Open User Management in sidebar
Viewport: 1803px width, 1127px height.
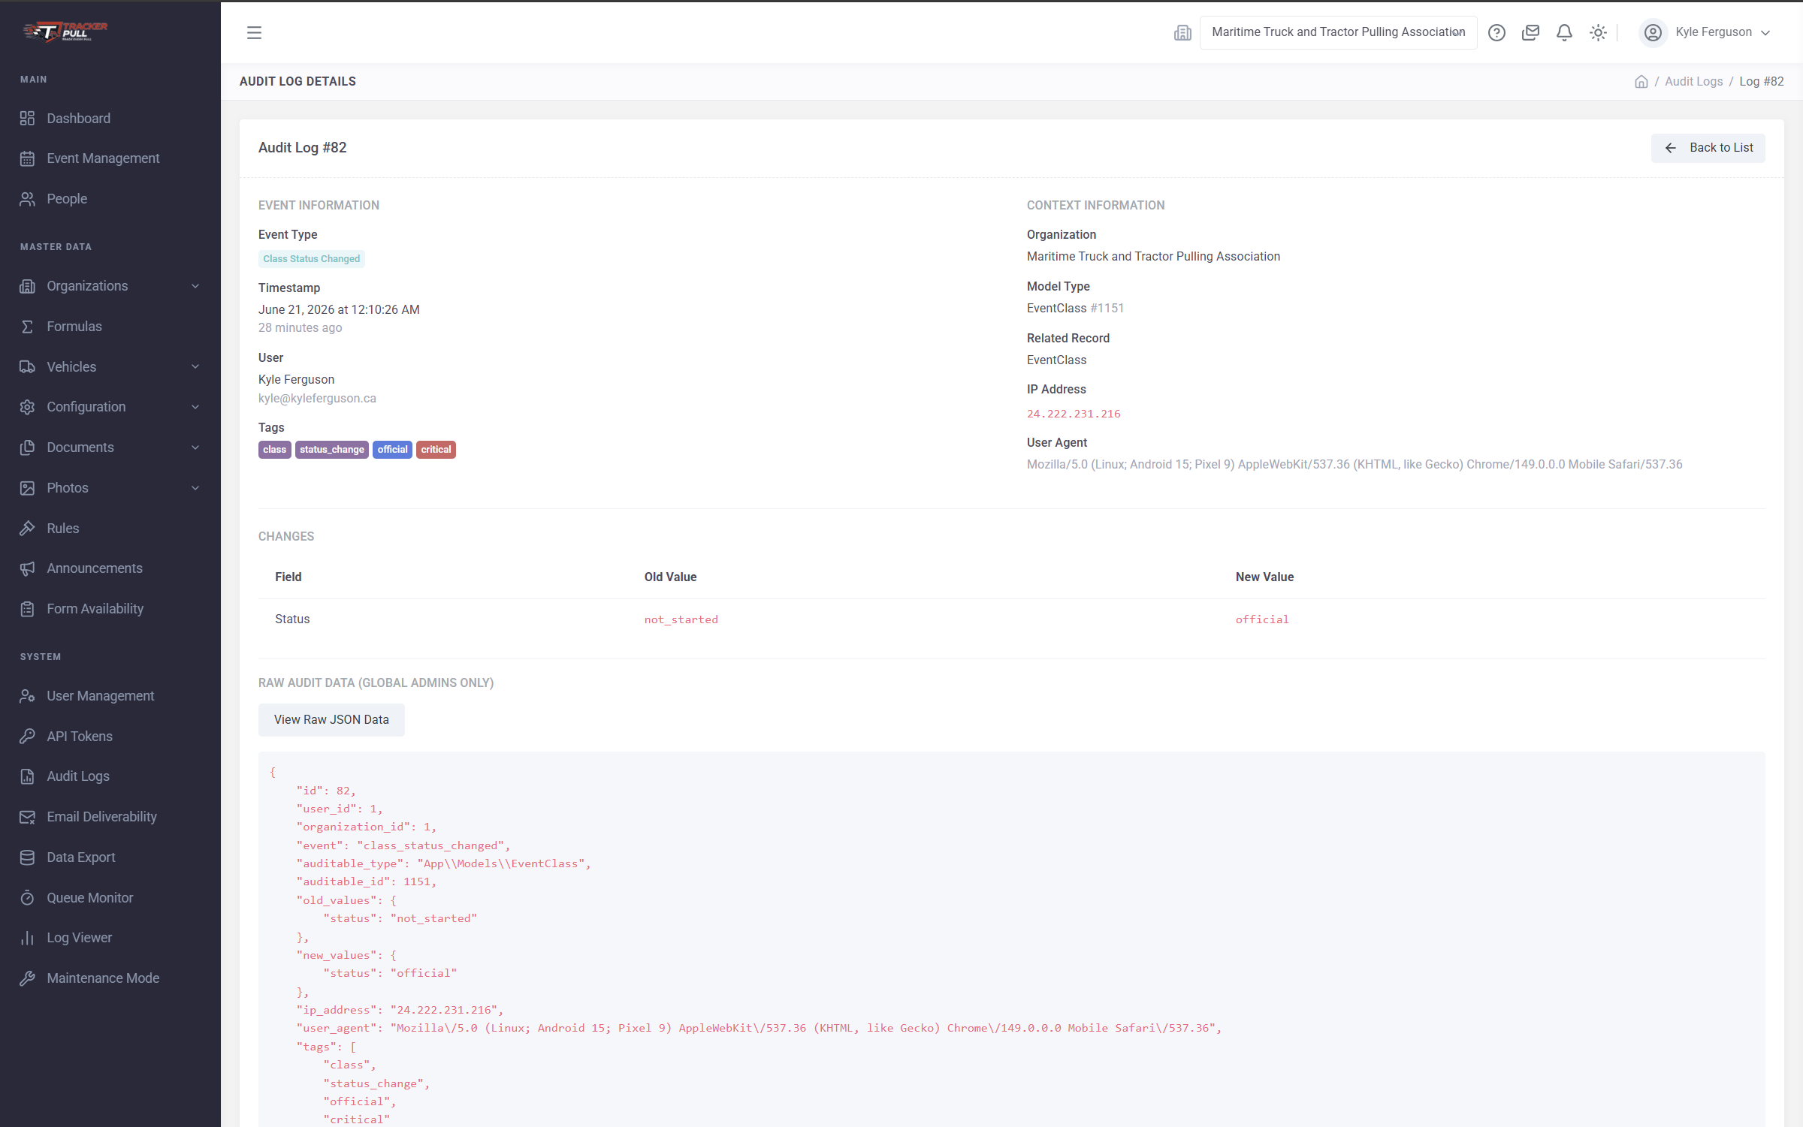coord(110,696)
